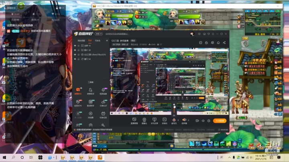Click the lock icon on danmaku helper panel

point(57,8)
